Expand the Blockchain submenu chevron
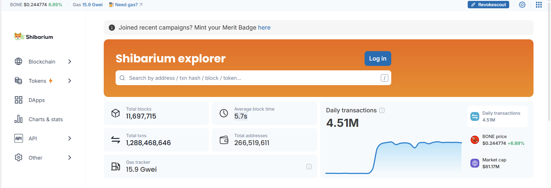This screenshot has height=188, width=551. click(x=70, y=61)
